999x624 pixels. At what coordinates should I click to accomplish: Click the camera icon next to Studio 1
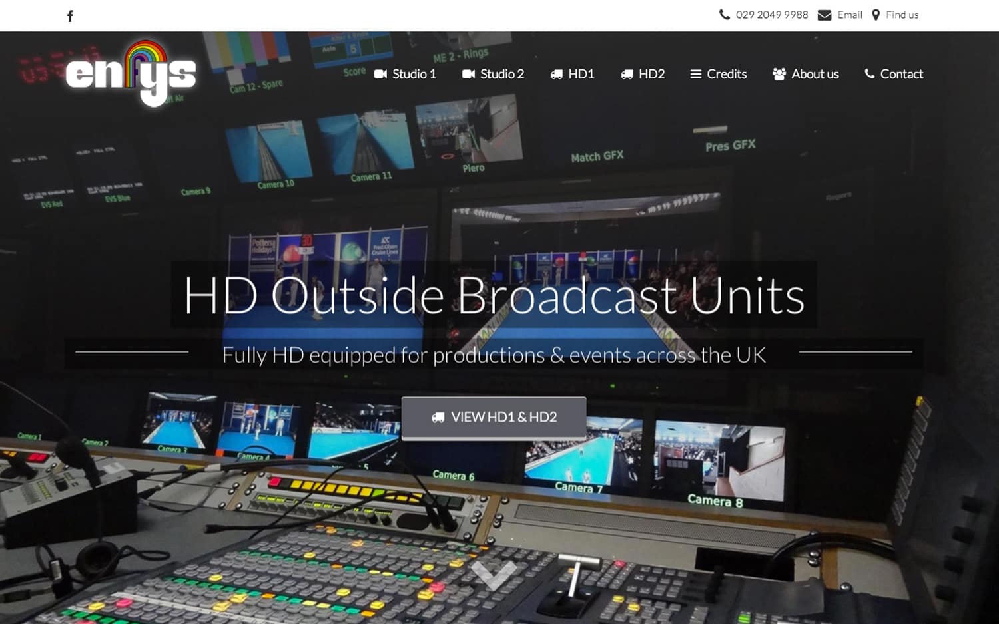tap(381, 74)
